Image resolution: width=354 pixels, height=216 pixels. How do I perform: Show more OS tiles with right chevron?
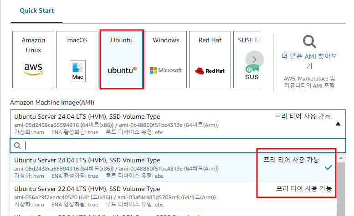(254, 60)
